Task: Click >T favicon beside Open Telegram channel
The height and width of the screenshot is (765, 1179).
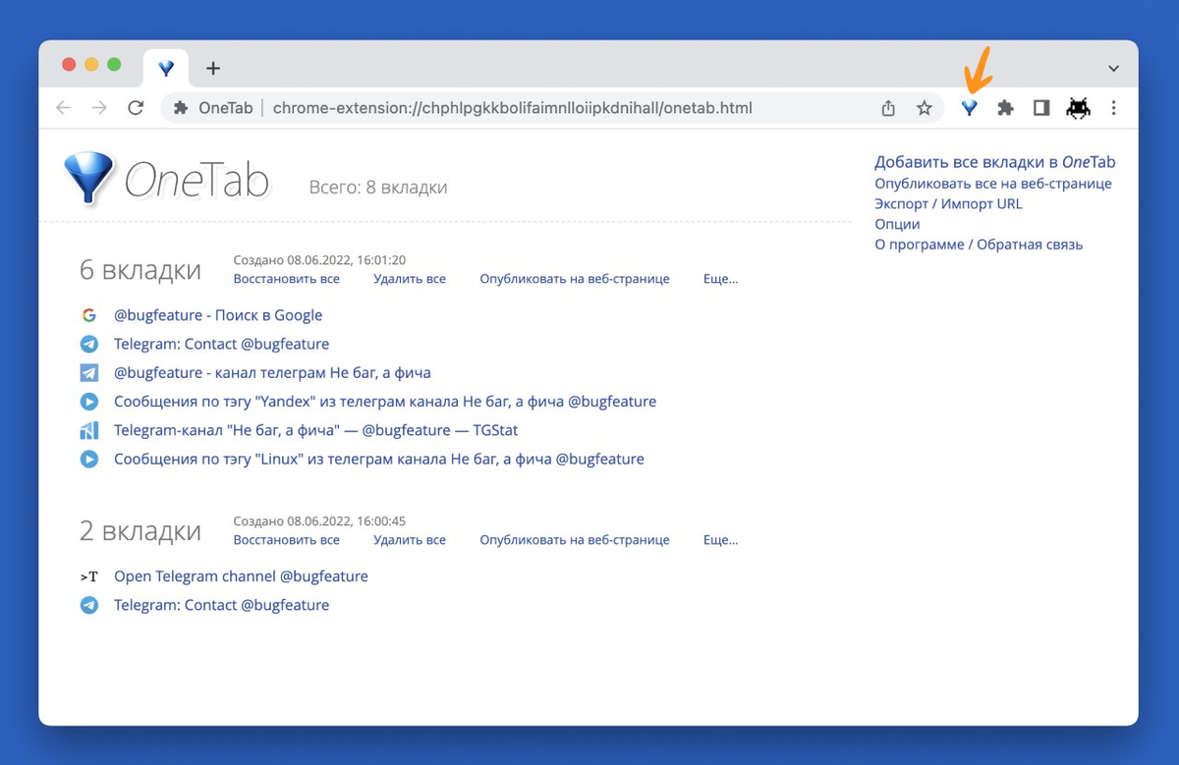Action: pyautogui.click(x=89, y=576)
